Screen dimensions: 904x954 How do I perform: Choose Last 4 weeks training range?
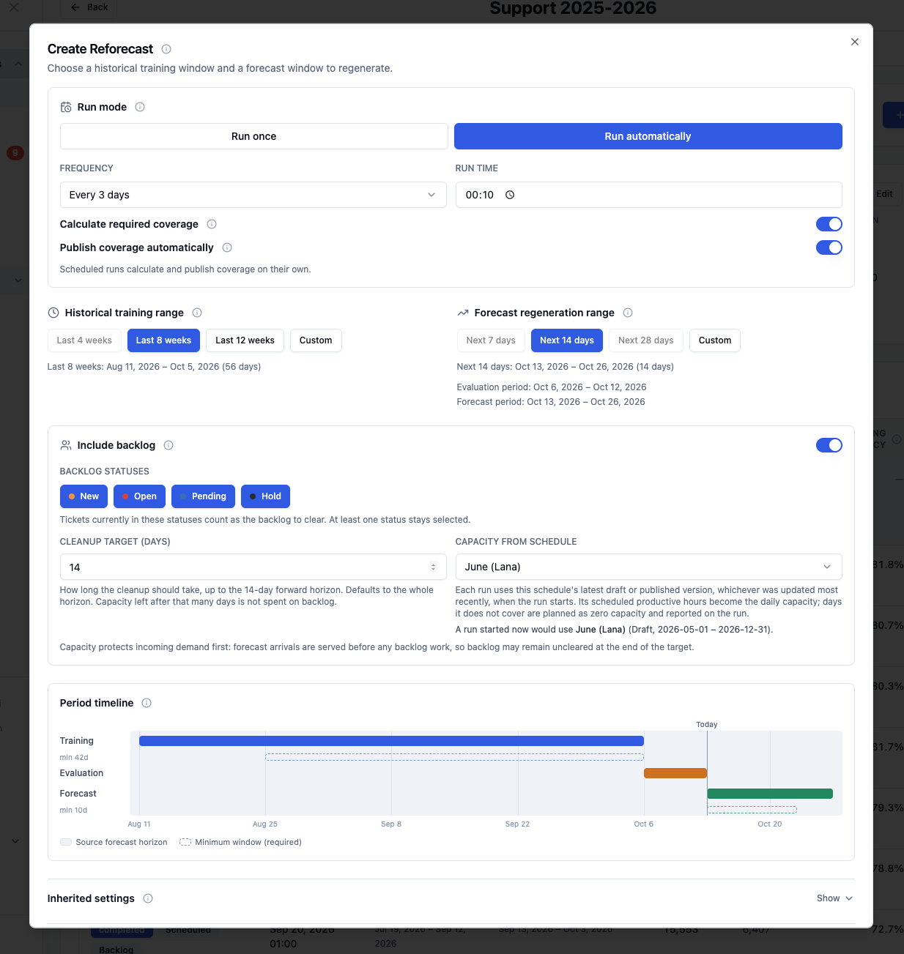(84, 340)
